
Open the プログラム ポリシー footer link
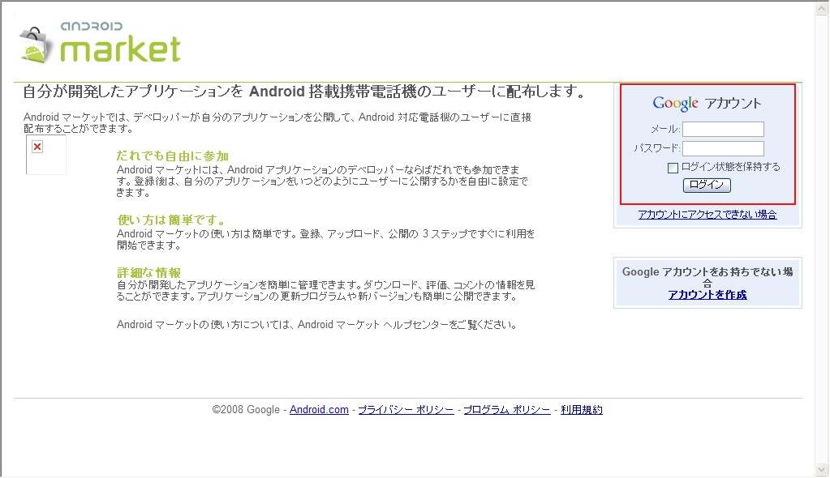[506, 410]
